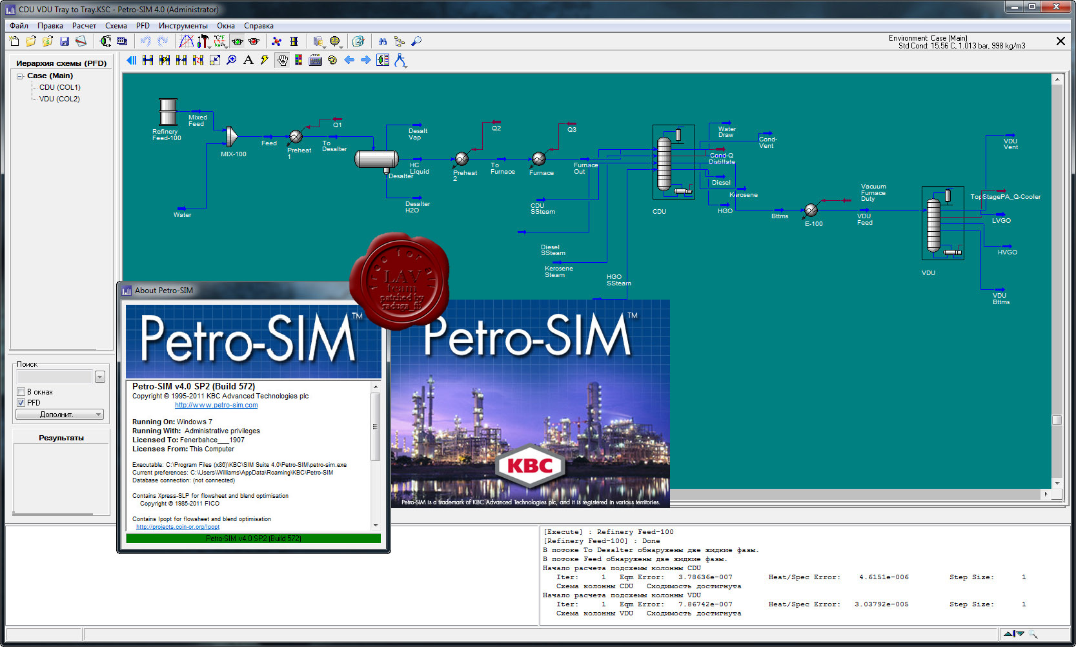Viewport: 1076px width, 647px height.
Task: Open the Инструменты menu
Action: 183,26
